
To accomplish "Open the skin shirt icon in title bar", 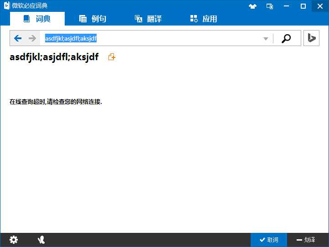I will (252, 6).
